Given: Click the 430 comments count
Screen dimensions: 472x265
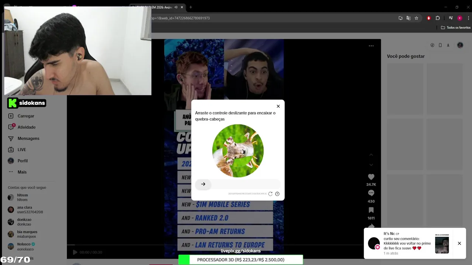Looking at the screenshot, I should 371,201.
